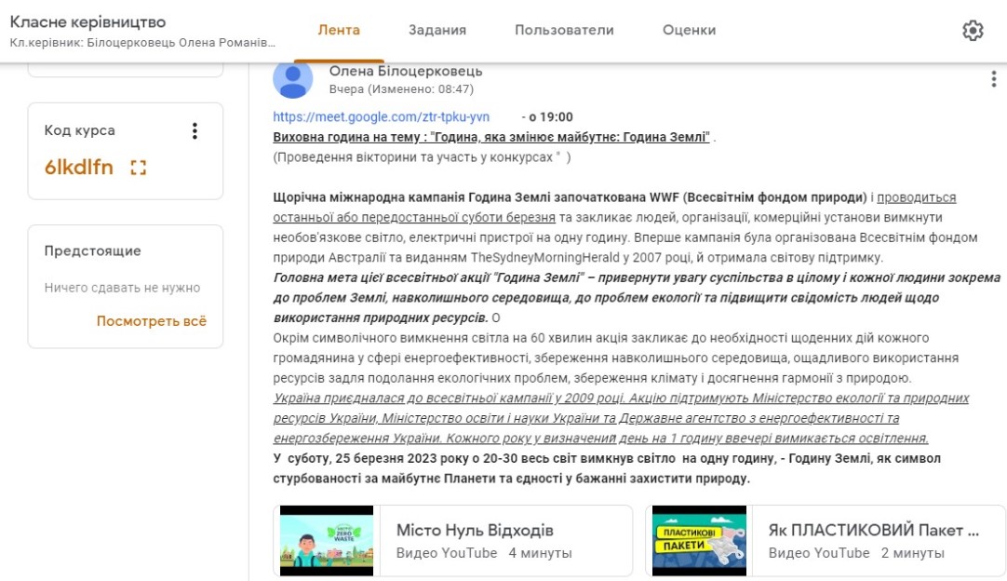Open the Задания tab
This screenshot has width=1007, height=581.
[436, 30]
